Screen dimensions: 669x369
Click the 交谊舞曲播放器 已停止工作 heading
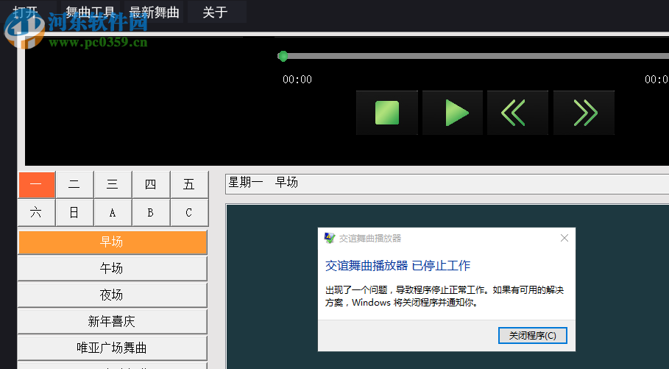pyautogui.click(x=397, y=266)
